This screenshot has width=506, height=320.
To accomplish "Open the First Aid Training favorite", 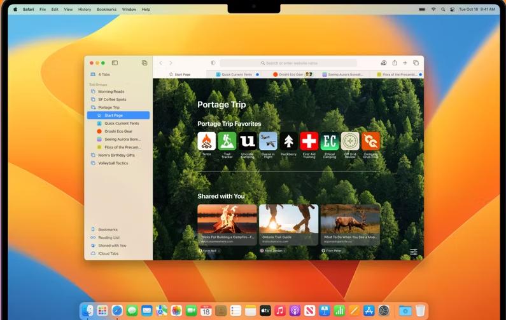I will coord(309,141).
